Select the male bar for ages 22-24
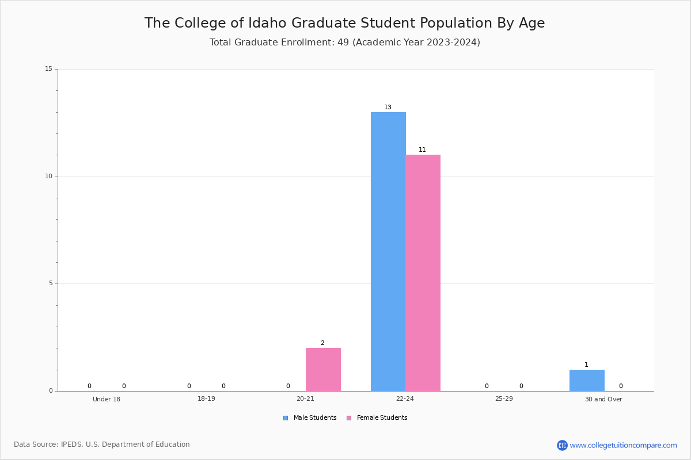This screenshot has height=460, width=691. tap(388, 251)
